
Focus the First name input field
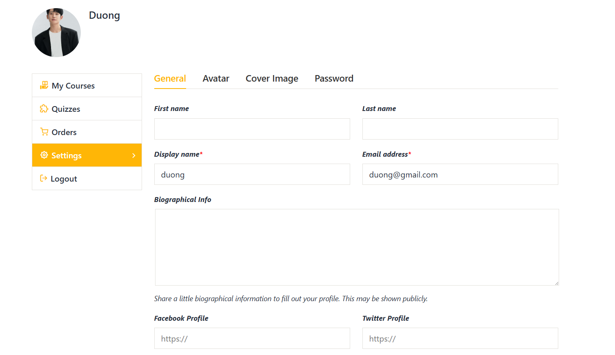pyautogui.click(x=252, y=129)
